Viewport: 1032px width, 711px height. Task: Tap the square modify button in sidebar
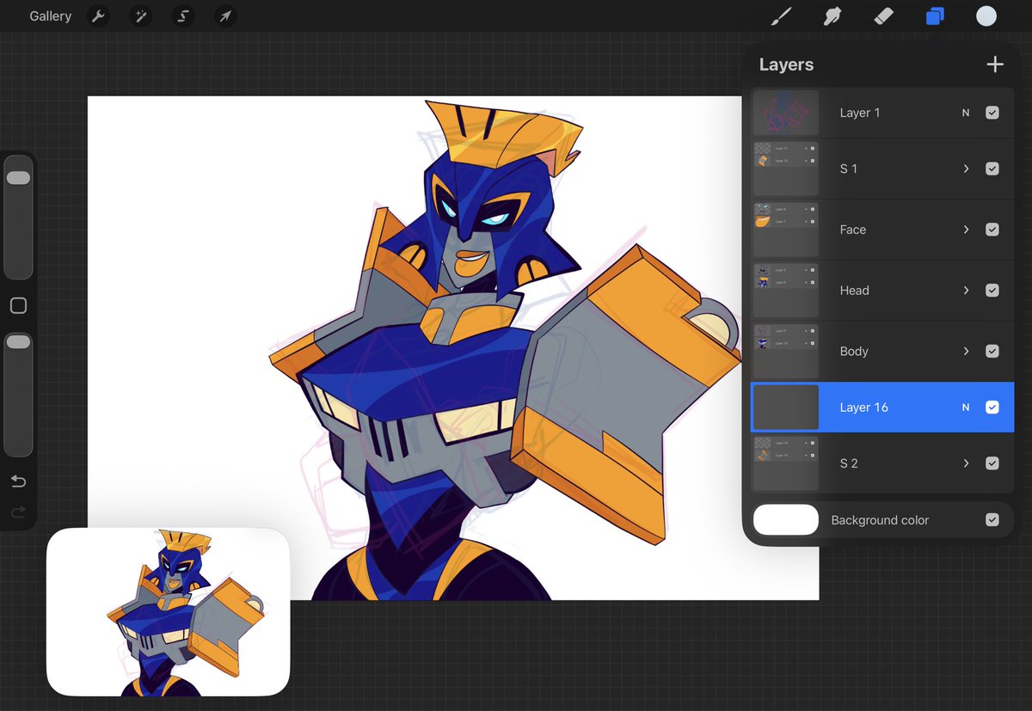point(18,306)
